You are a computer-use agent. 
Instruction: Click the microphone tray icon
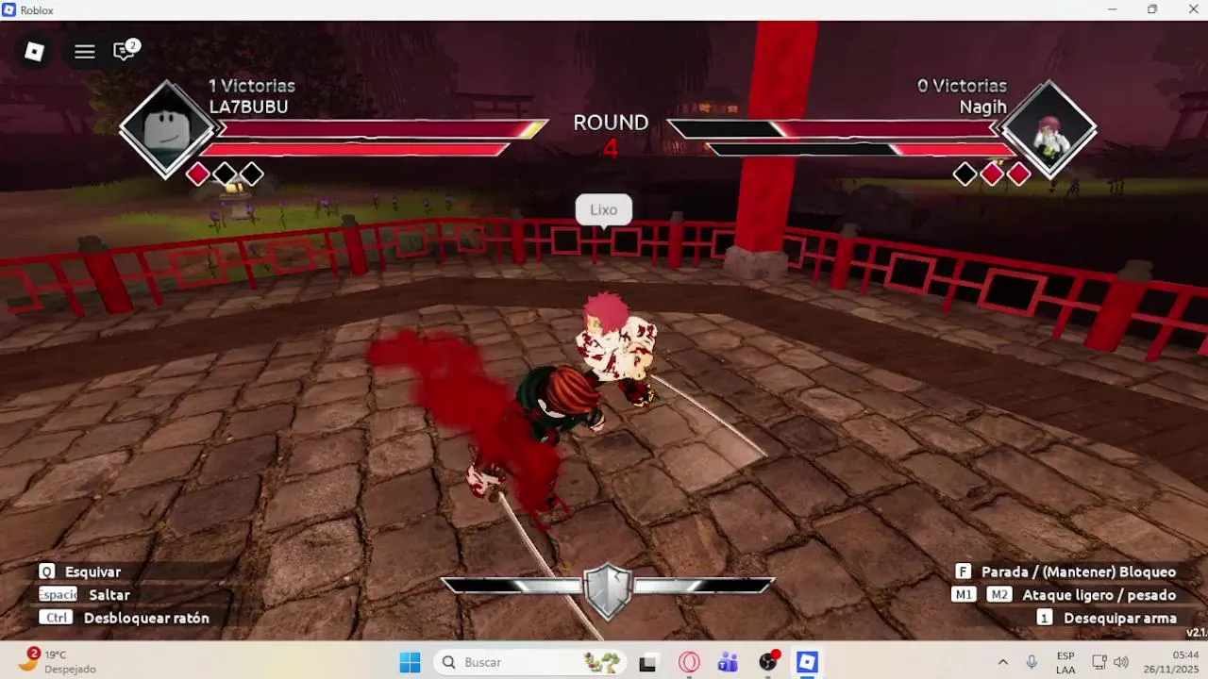(x=1032, y=662)
